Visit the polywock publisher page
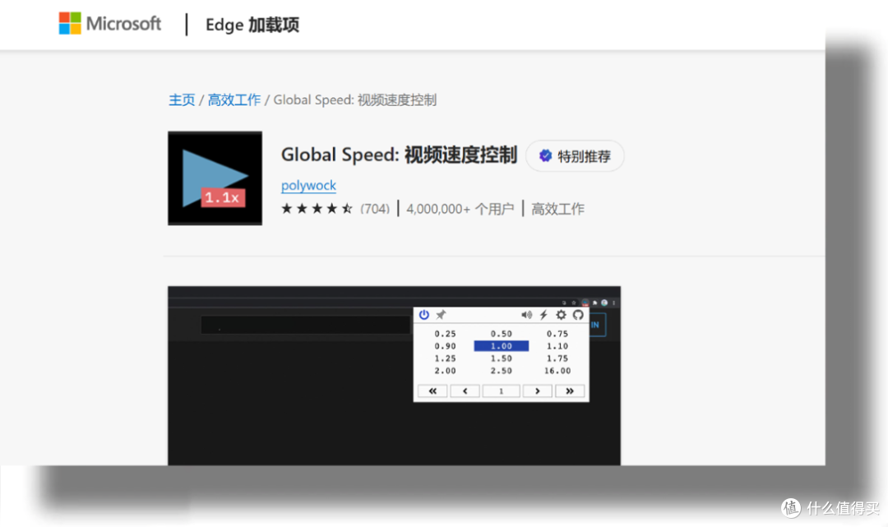 click(x=308, y=186)
